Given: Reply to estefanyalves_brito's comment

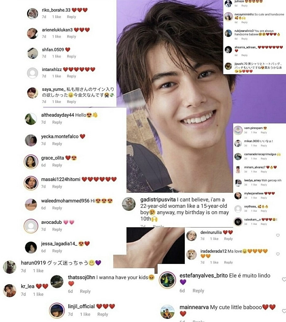Looking at the screenshot, I should 198,291.
